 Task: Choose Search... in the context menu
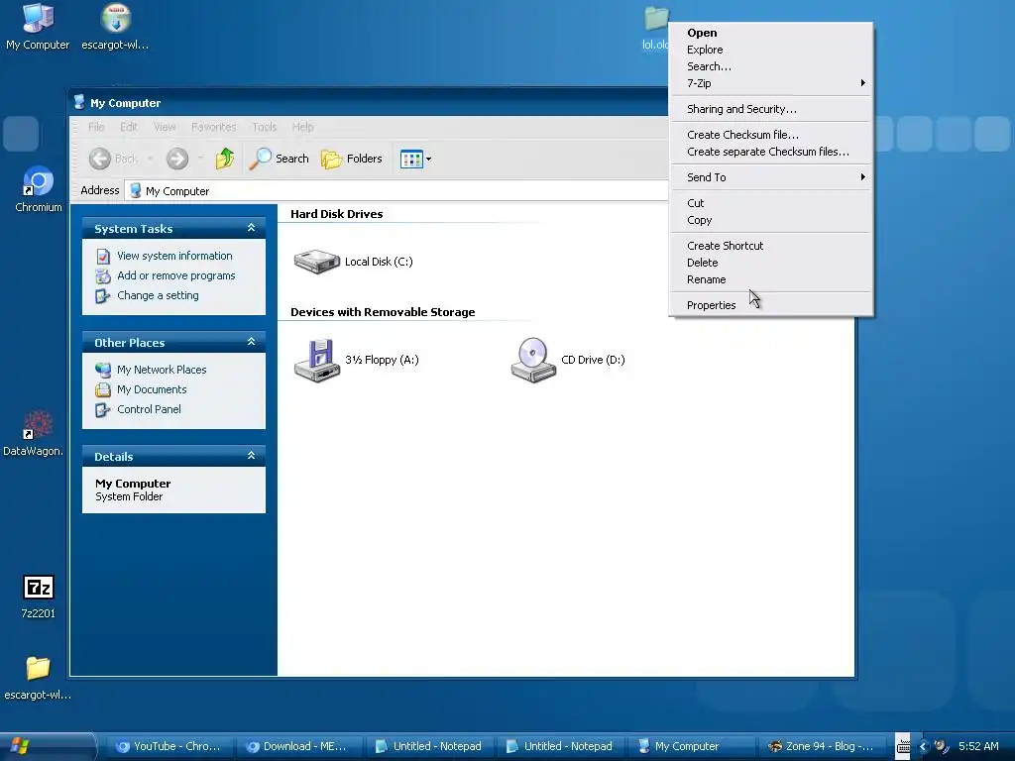click(770, 66)
